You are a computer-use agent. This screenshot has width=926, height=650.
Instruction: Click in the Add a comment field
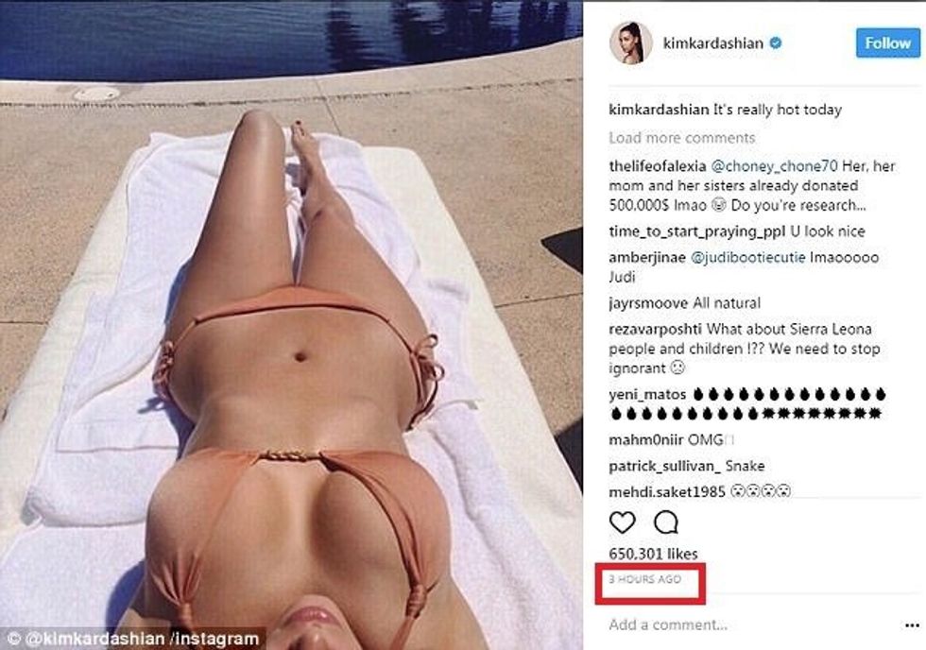coord(750,624)
